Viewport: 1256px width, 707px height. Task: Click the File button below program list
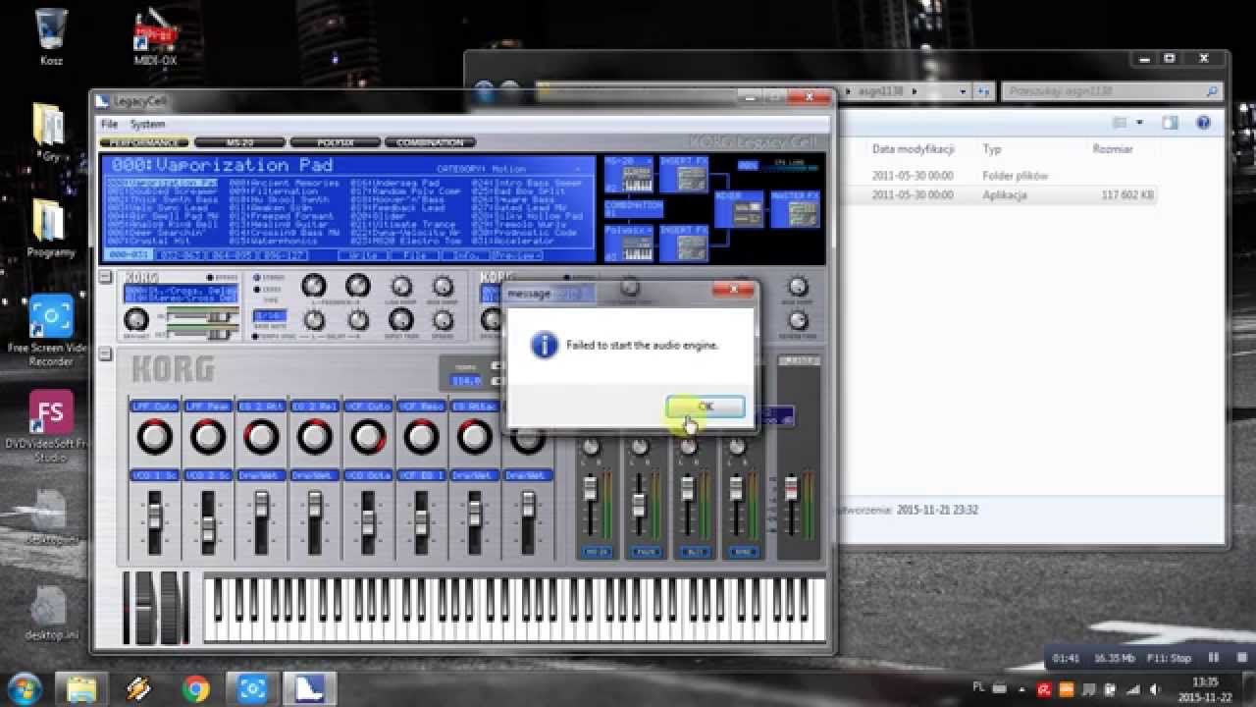(x=415, y=255)
